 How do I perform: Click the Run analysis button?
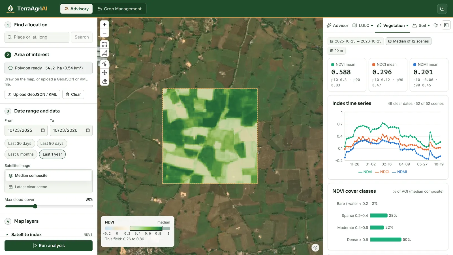point(48,246)
